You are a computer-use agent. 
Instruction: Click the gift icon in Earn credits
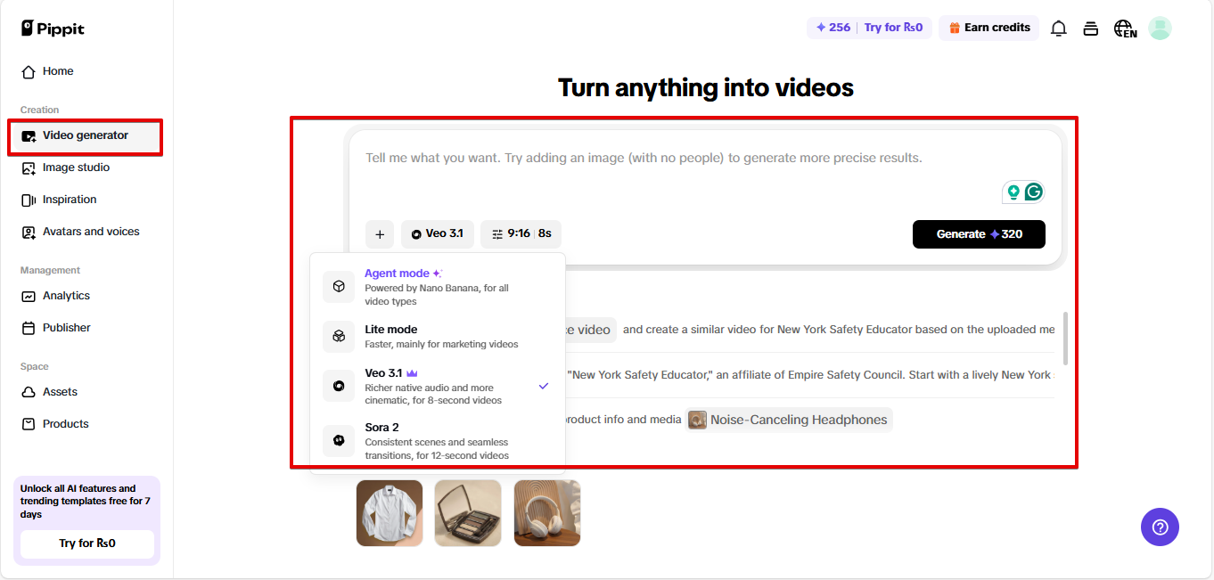click(x=955, y=28)
